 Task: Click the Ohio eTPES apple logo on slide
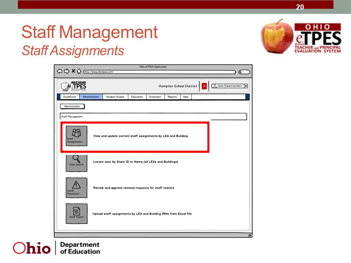click(x=301, y=37)
